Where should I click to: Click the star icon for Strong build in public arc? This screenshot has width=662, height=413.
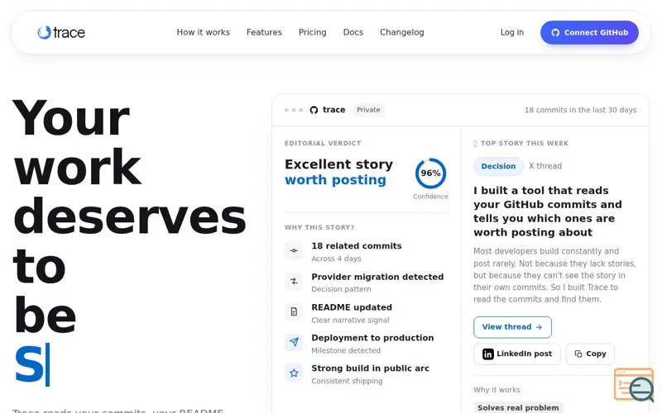point(294,373)
